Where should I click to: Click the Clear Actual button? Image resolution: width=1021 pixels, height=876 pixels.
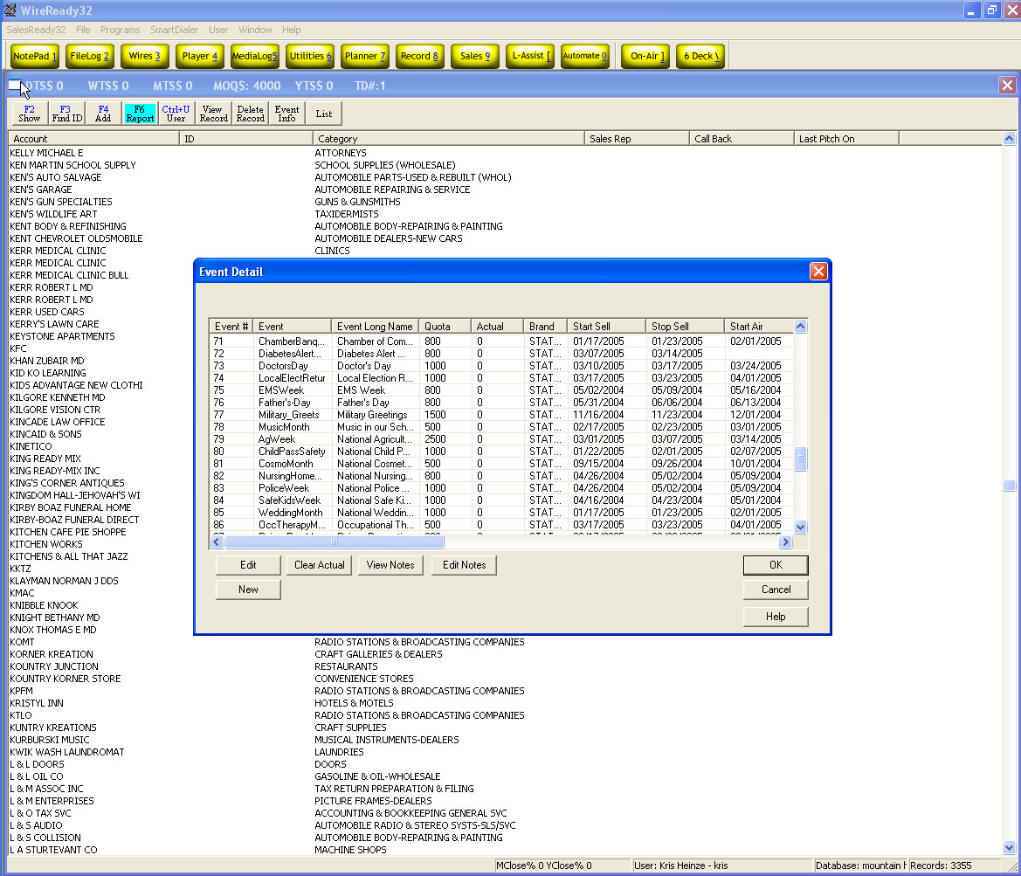[319, 565]
